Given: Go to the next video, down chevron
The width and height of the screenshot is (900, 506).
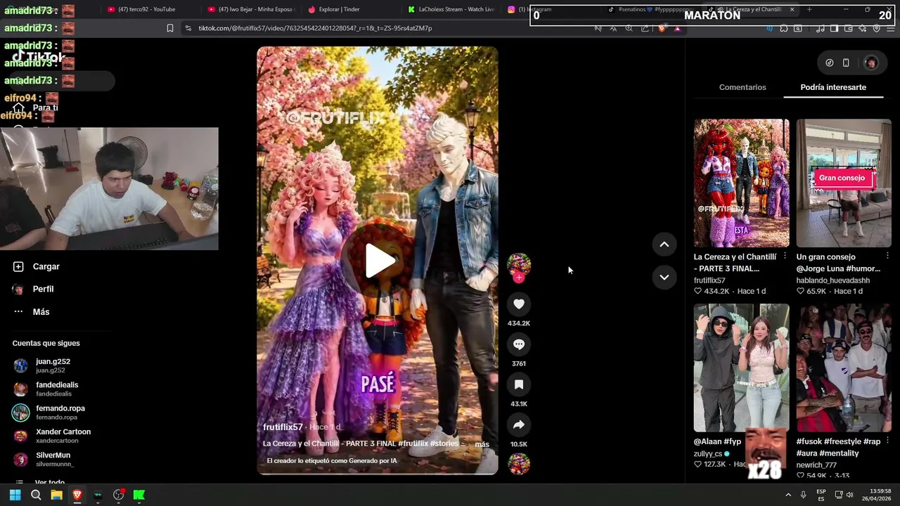Looking at the screenshot, I should (x=664, y=277).
